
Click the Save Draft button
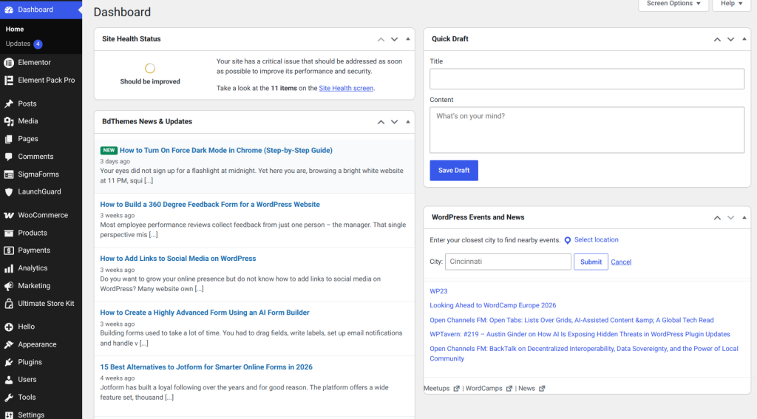pos(454,171)
